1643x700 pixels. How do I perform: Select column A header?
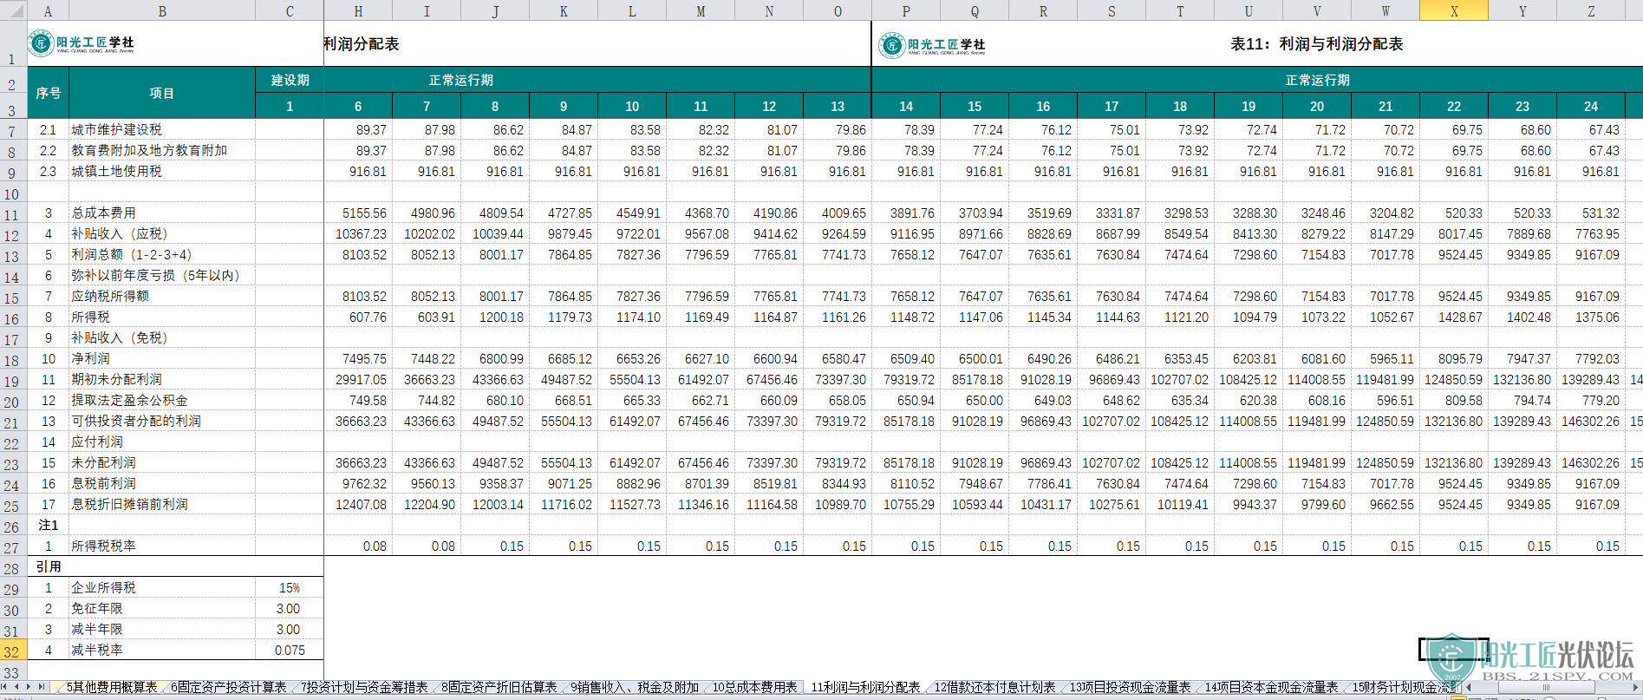point(48,10)
